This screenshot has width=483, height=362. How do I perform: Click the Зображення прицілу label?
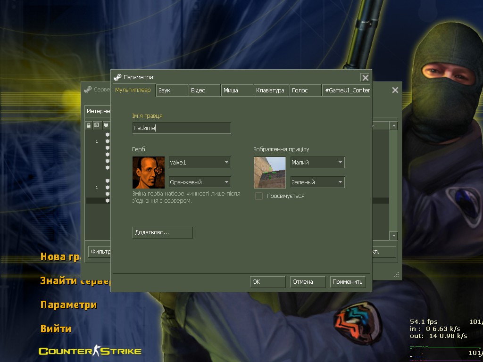click(281, 149)
